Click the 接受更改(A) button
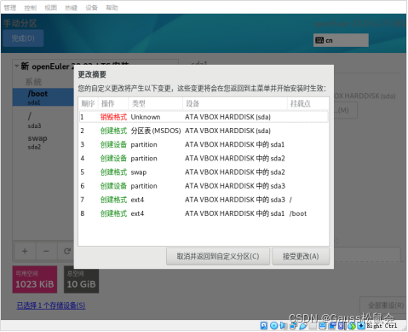The width and height of the screenshot is (408, 332). pos(301,256)
